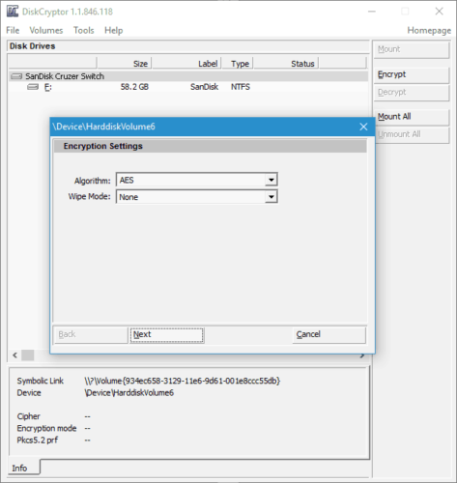The image size is (457, 483).
Task: Click the right arrow of horizontal scrollbar
Action: (x=362, y=355)
